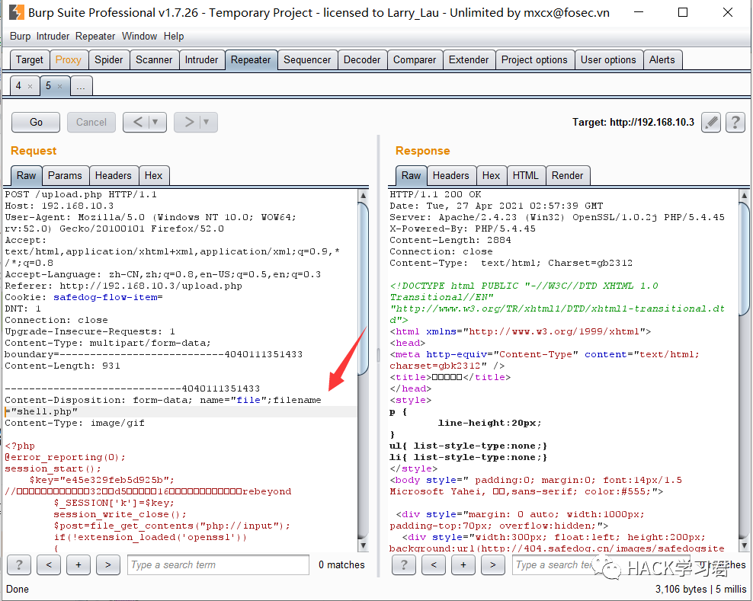
Task: Switch to the Target tab
Action: pos(29,60)
